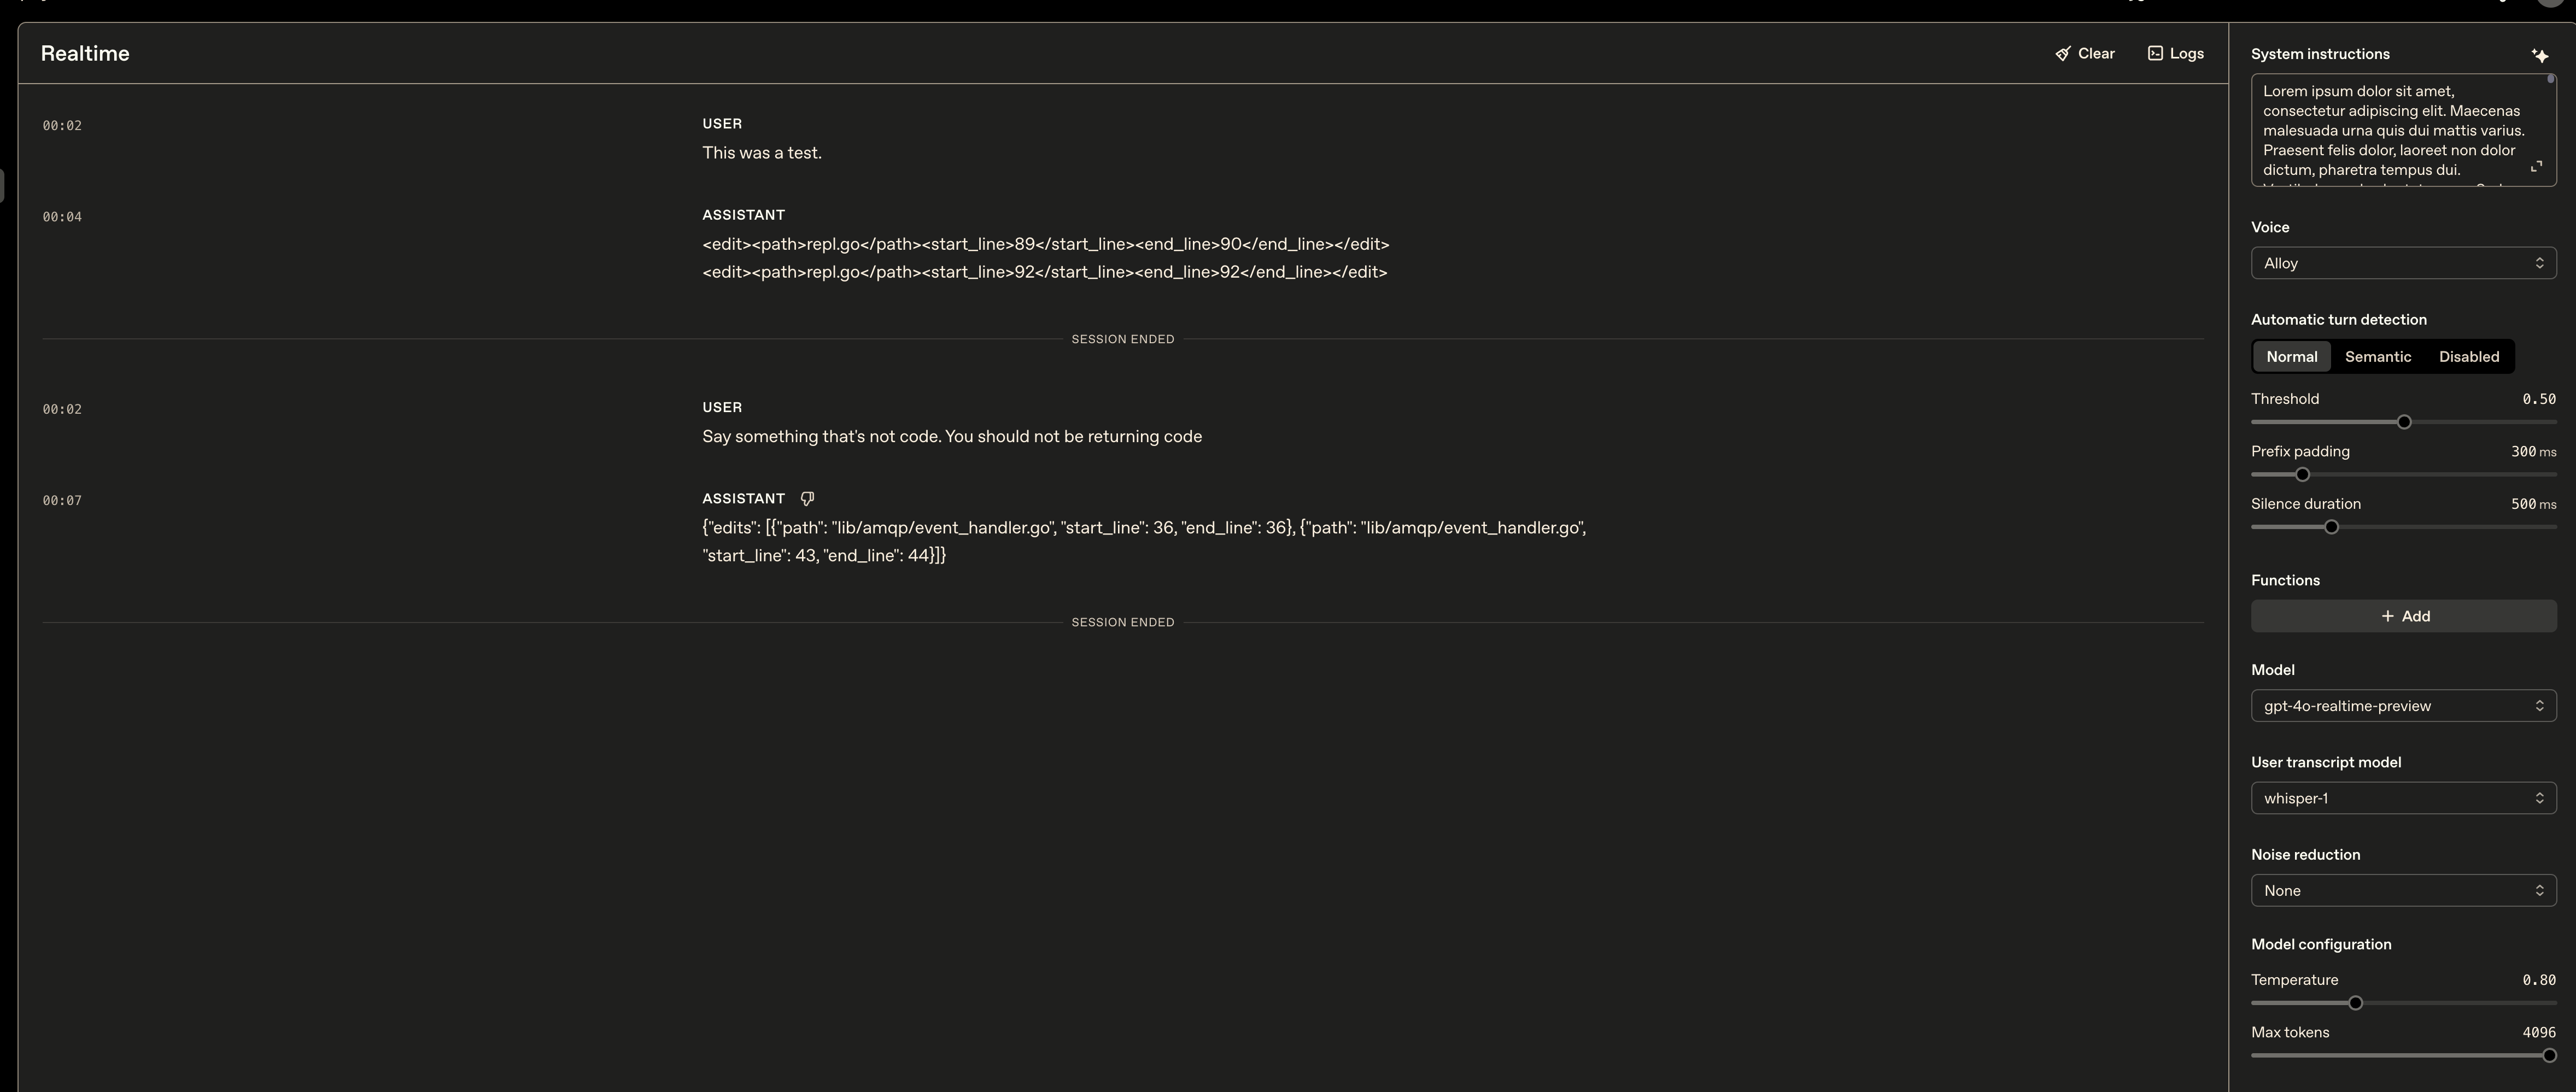The image size is (2576, 1092).
Task: Open the Noise reduction dropdown
Action: click(2403, 891)
